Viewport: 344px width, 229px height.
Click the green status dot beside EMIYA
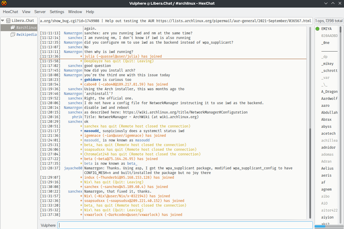(317, 29)
